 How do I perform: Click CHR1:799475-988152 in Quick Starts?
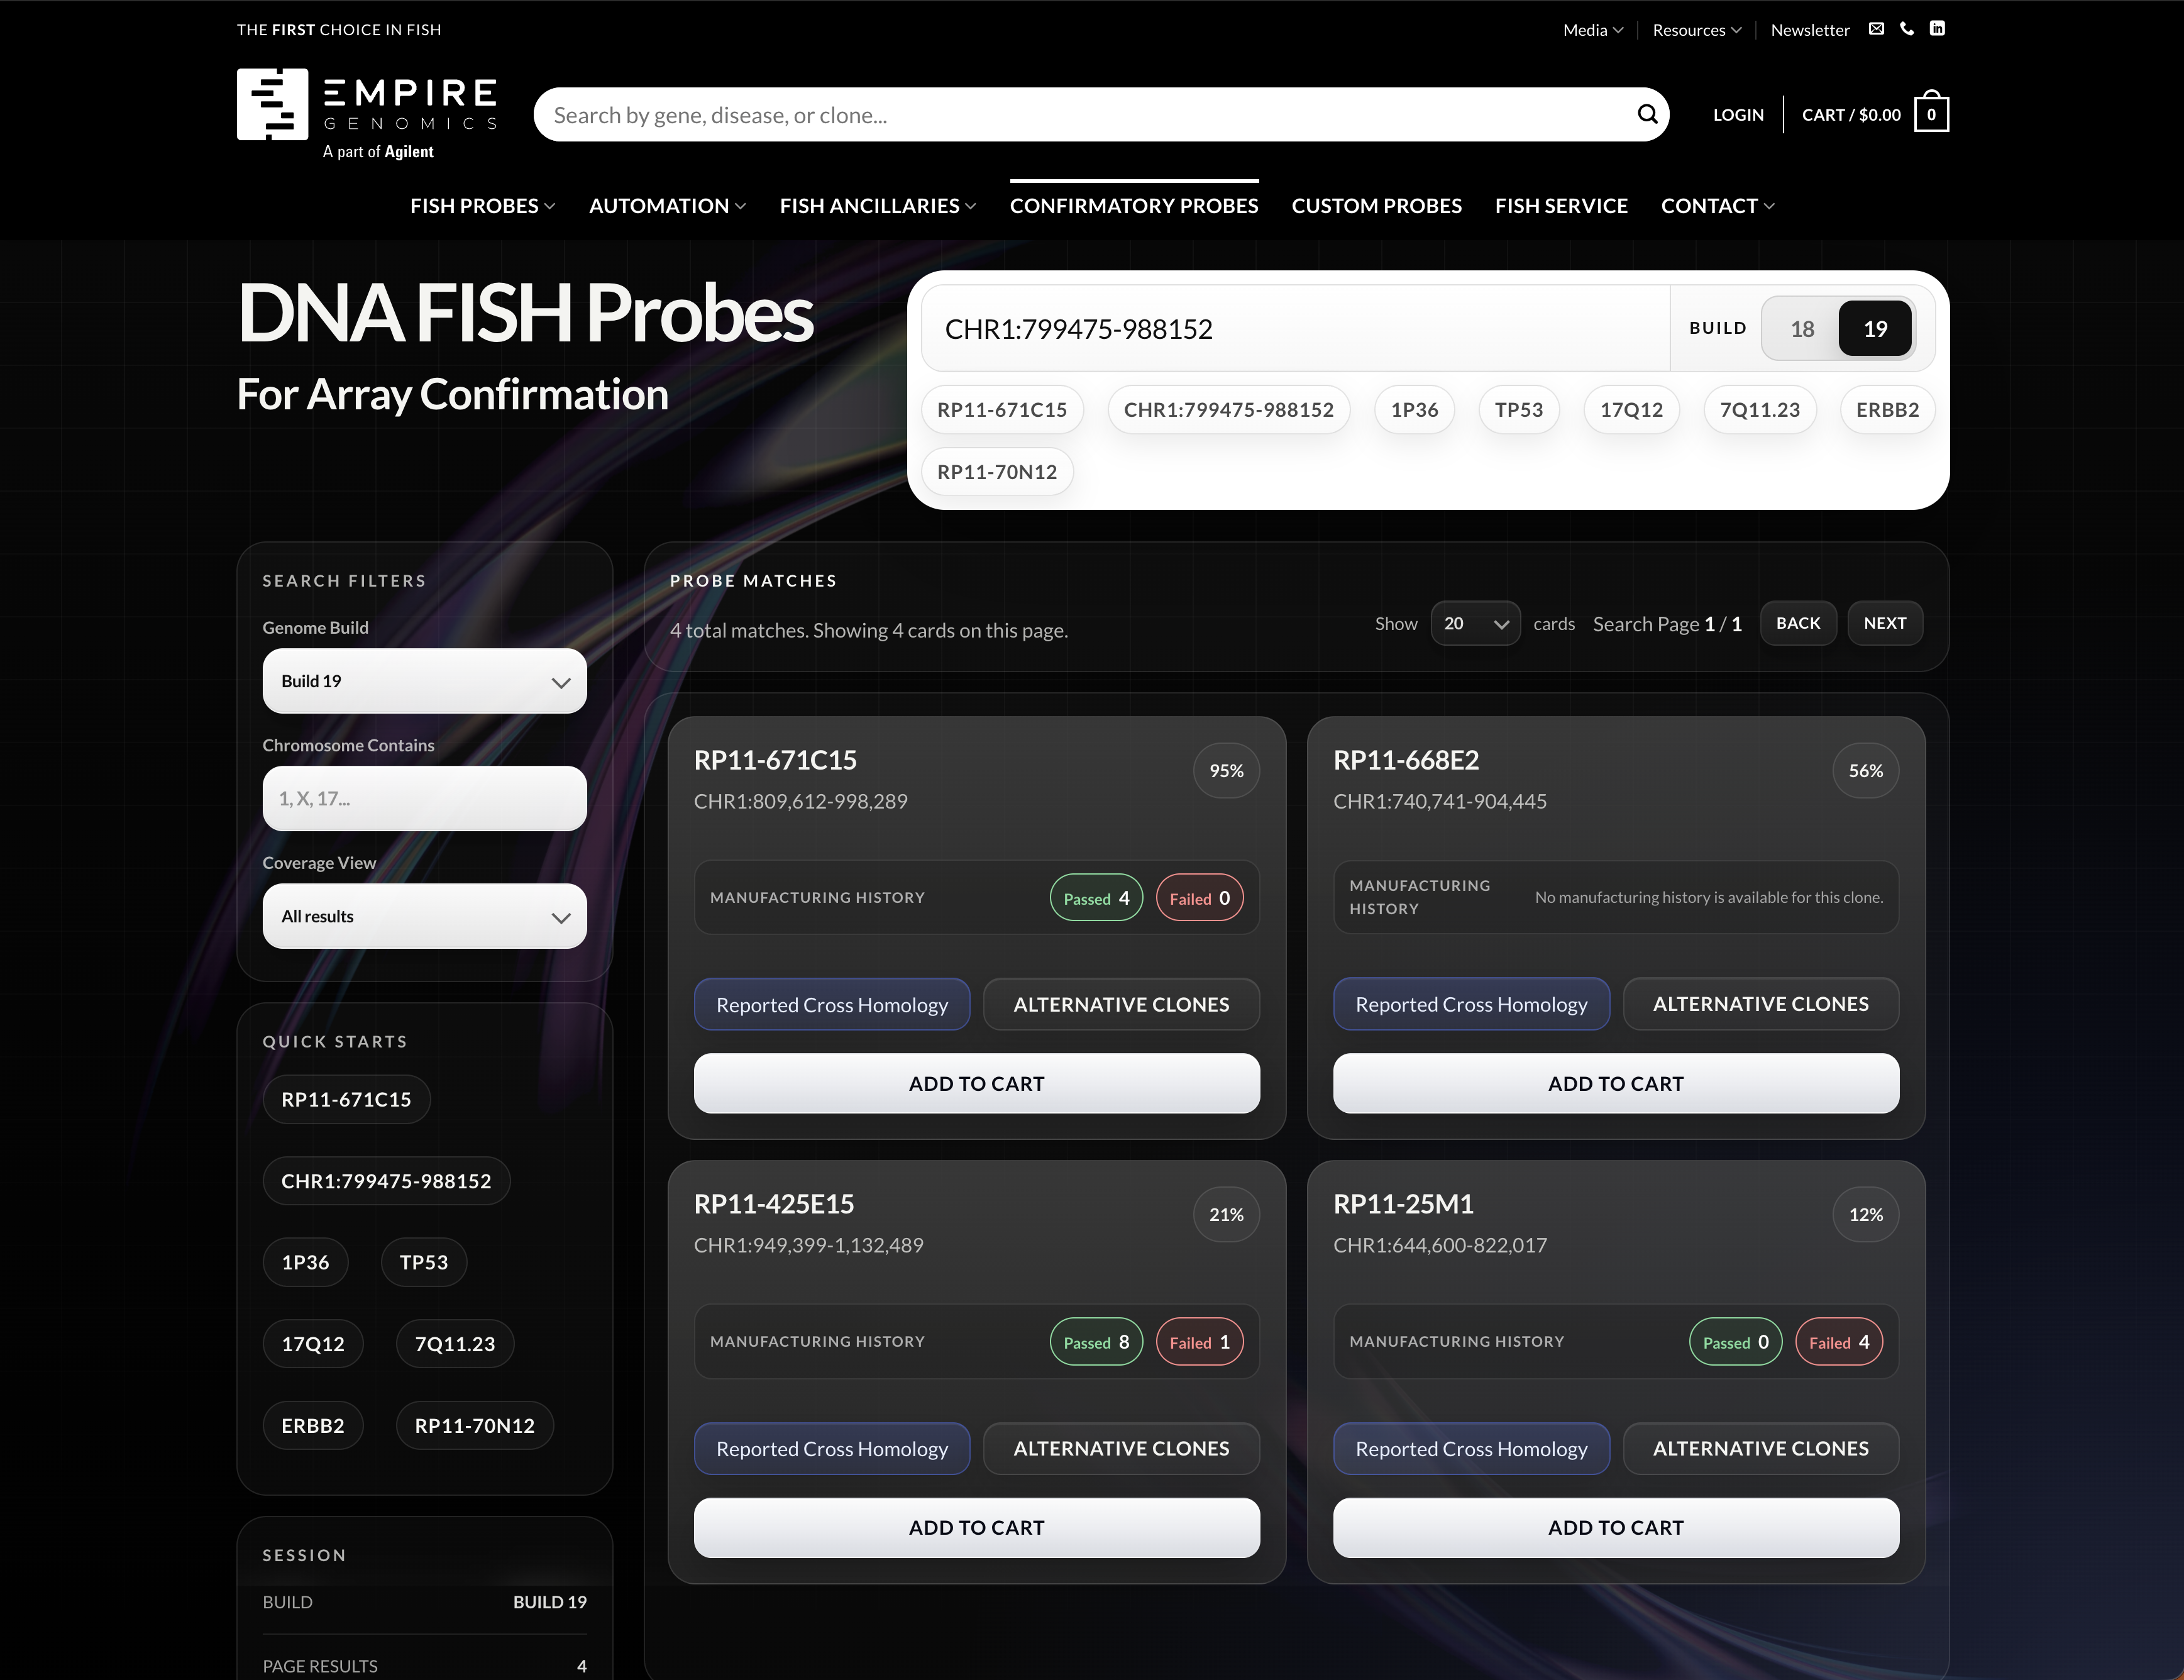[386, 1181]
